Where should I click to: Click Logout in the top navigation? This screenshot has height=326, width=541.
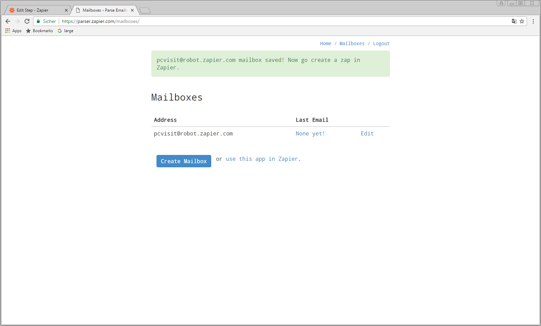pos(381,43)
